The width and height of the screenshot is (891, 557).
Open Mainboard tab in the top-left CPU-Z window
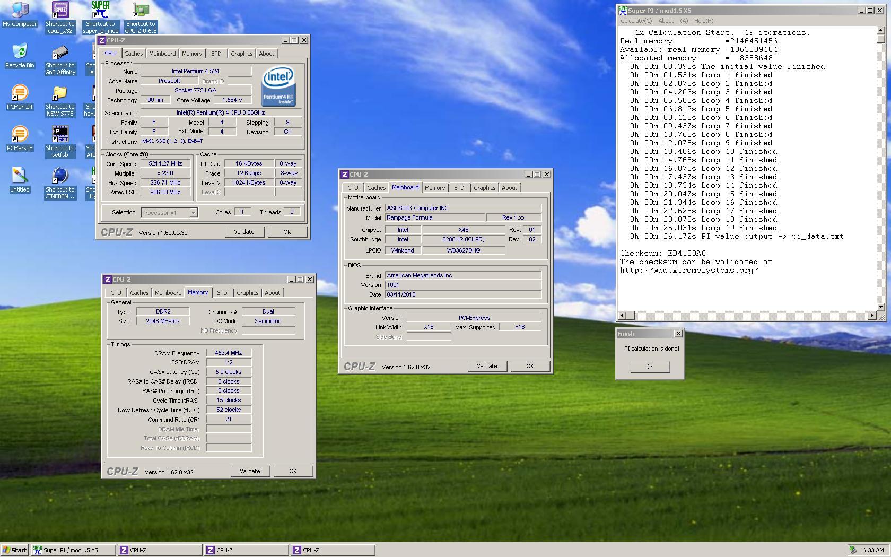[x=162, y=54]
